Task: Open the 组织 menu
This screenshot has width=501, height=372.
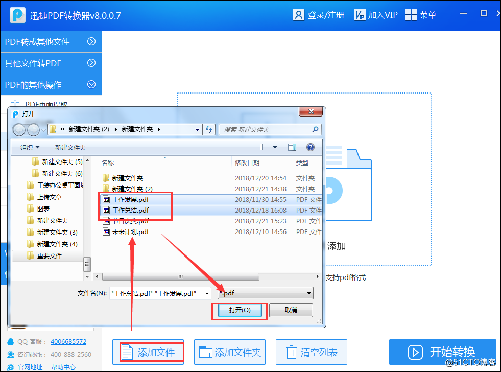Action: pos(30,147)
